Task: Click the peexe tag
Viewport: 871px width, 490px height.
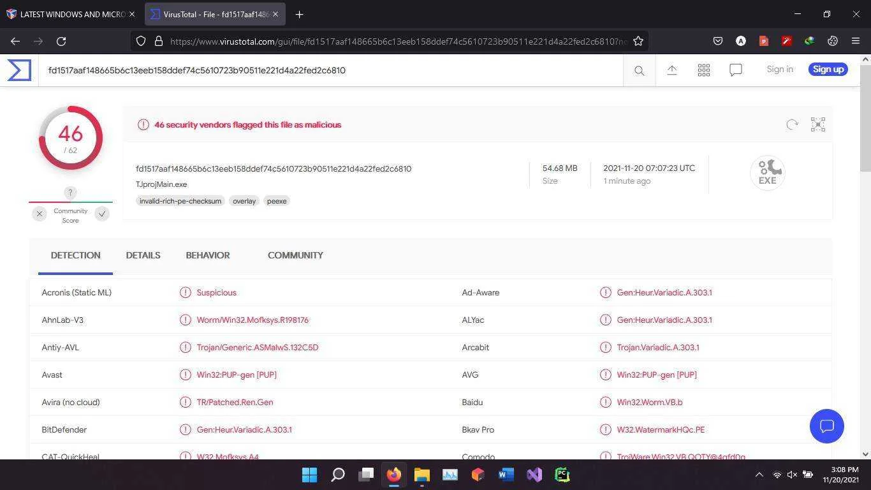Action: [277, 201]
